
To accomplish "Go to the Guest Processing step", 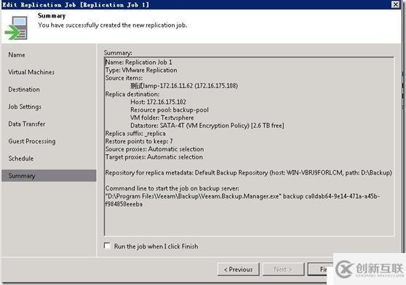I will coord(32,141).
